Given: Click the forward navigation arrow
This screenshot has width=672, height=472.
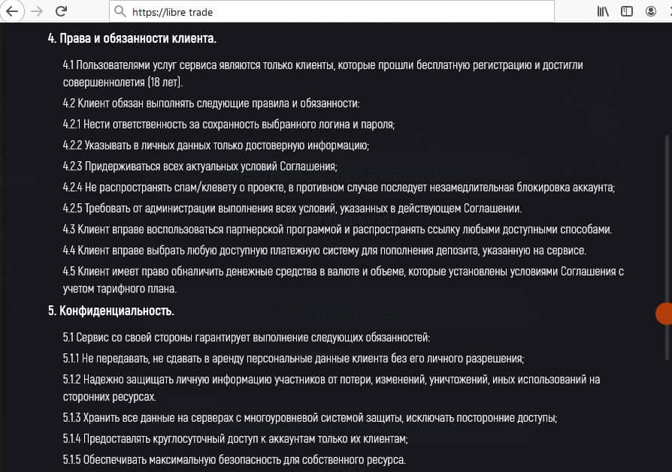Looking at the screenshot, I should pyautogui.click(x=36, y=12).
